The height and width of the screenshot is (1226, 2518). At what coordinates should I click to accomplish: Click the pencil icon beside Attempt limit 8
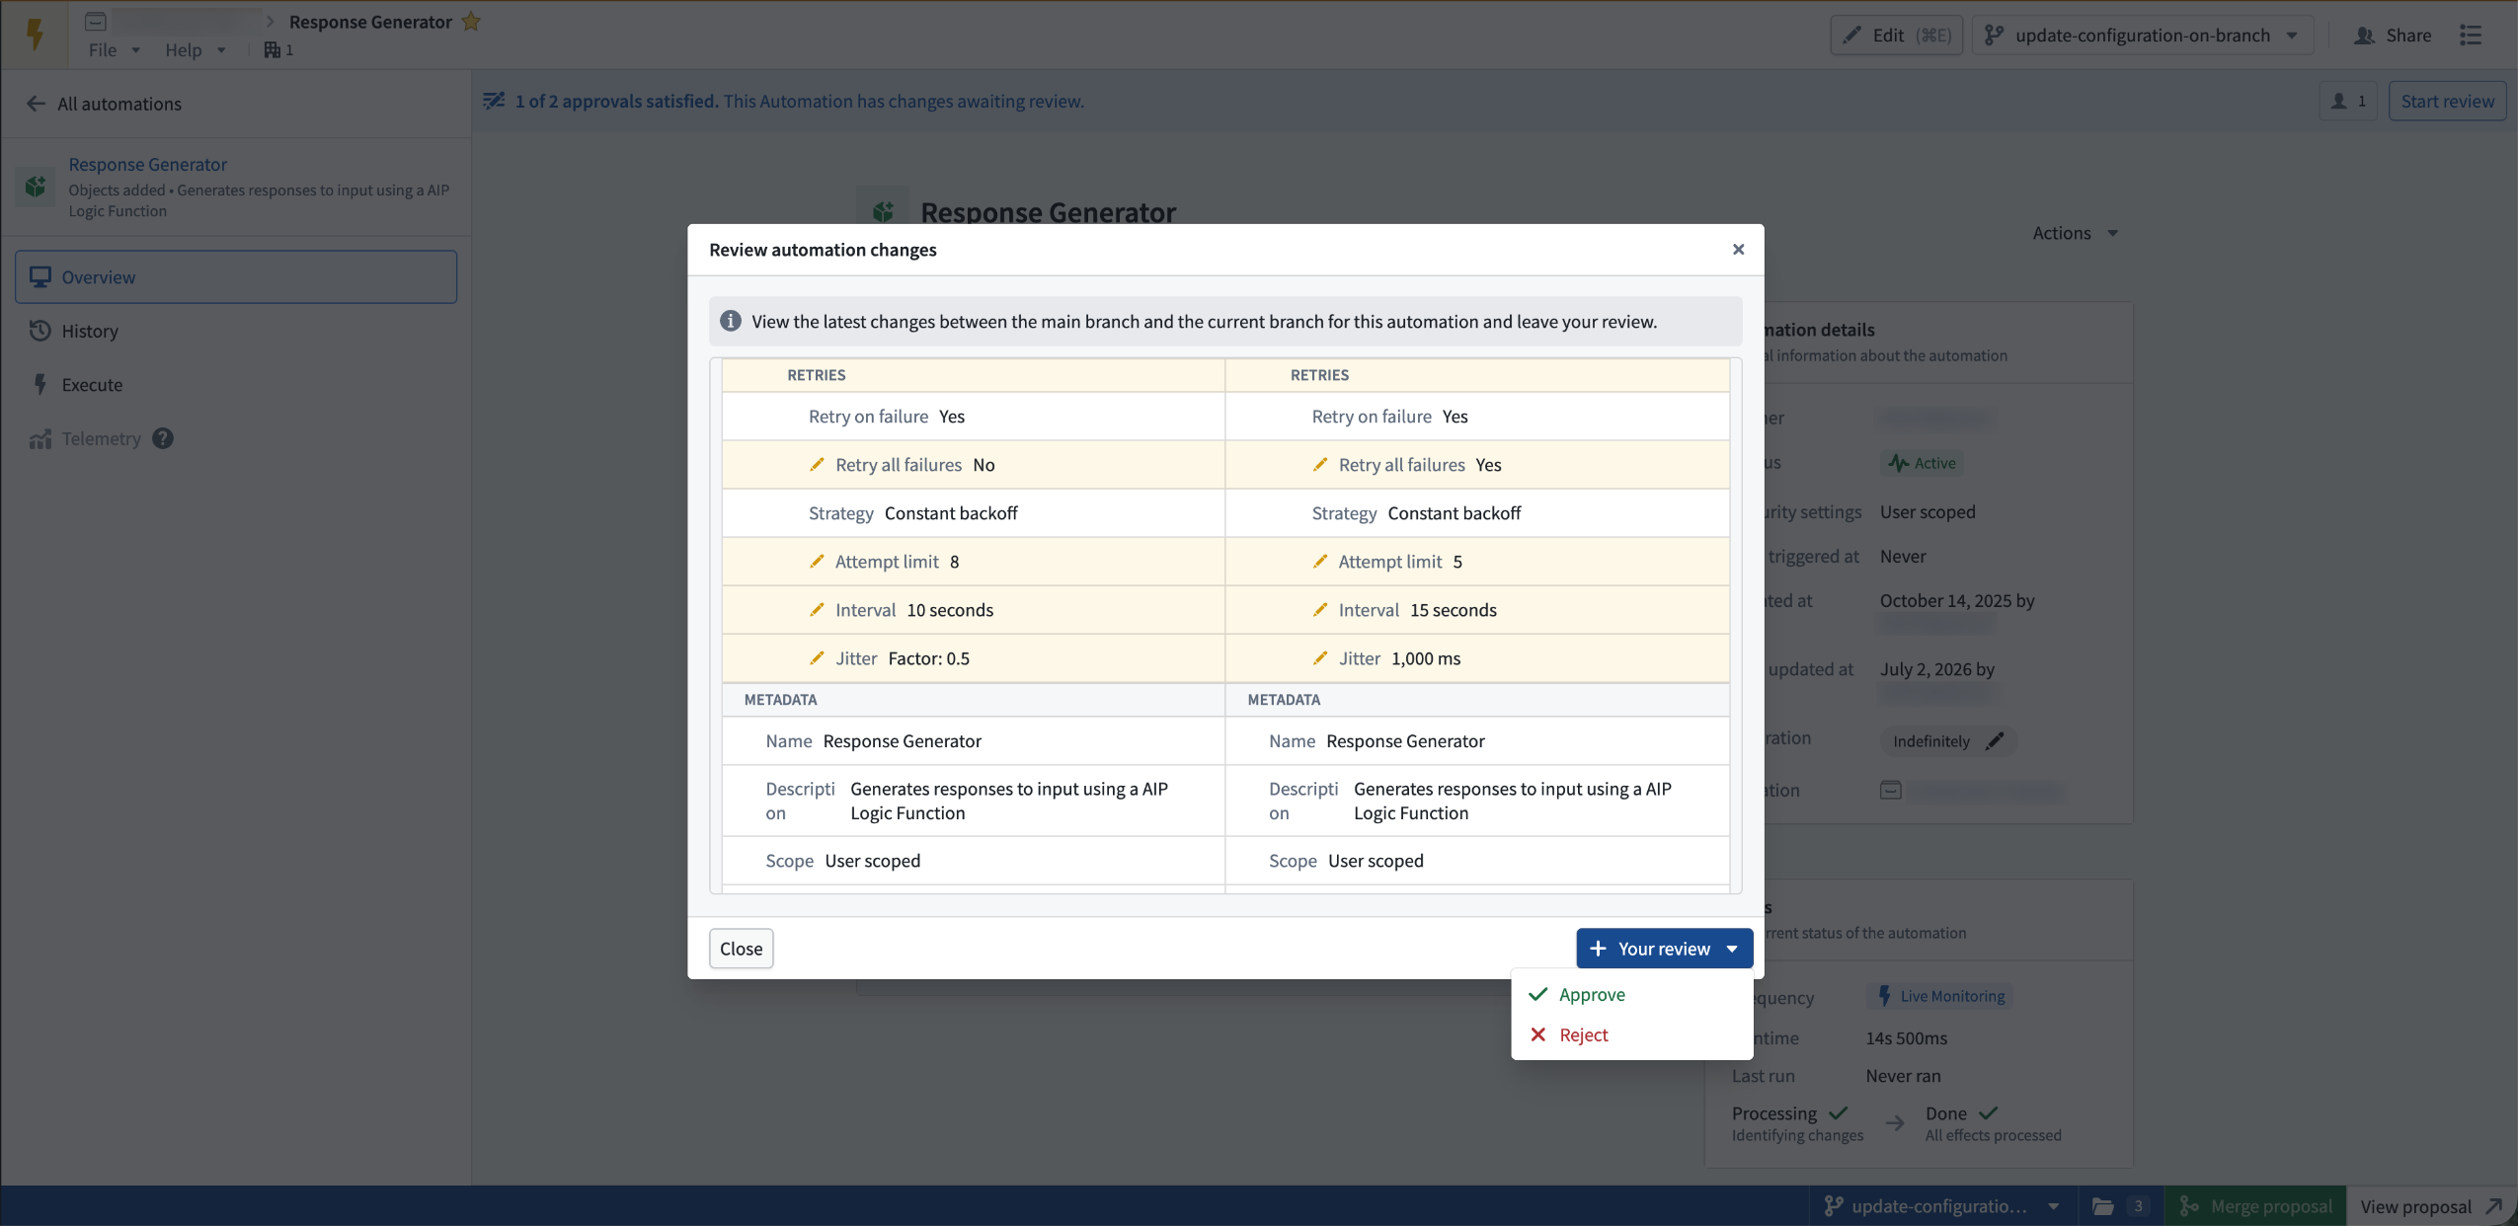click(x=817, y=561)
